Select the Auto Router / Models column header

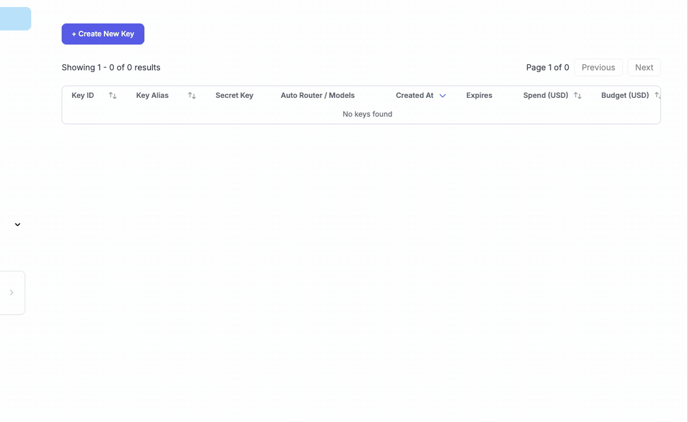(x=317, y=95)
